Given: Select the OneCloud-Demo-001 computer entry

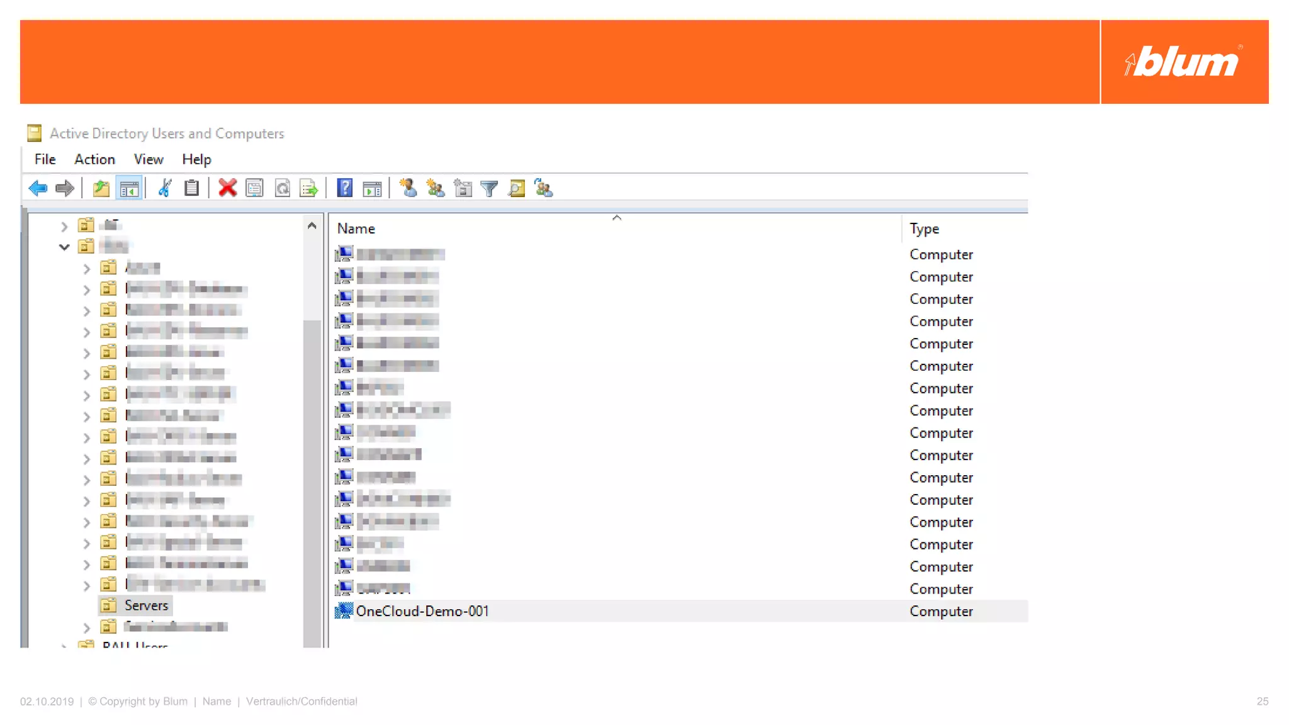Looking at the screenshot, I should (422, 611).
